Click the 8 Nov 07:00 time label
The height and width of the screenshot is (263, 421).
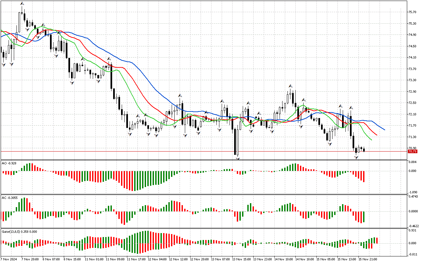click(x=52, y=259)
